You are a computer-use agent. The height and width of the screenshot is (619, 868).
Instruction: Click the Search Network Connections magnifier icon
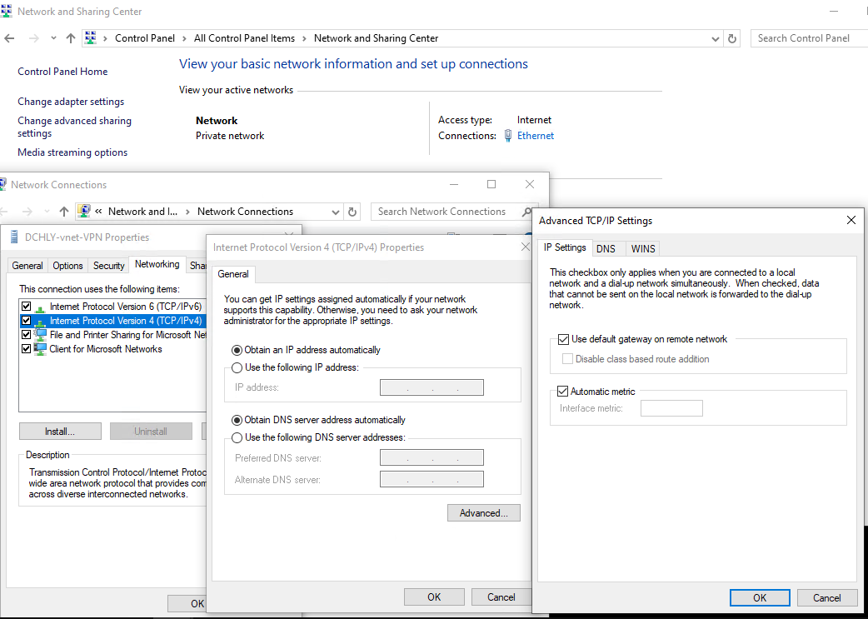pyautogui.click(x=526, y=212)
